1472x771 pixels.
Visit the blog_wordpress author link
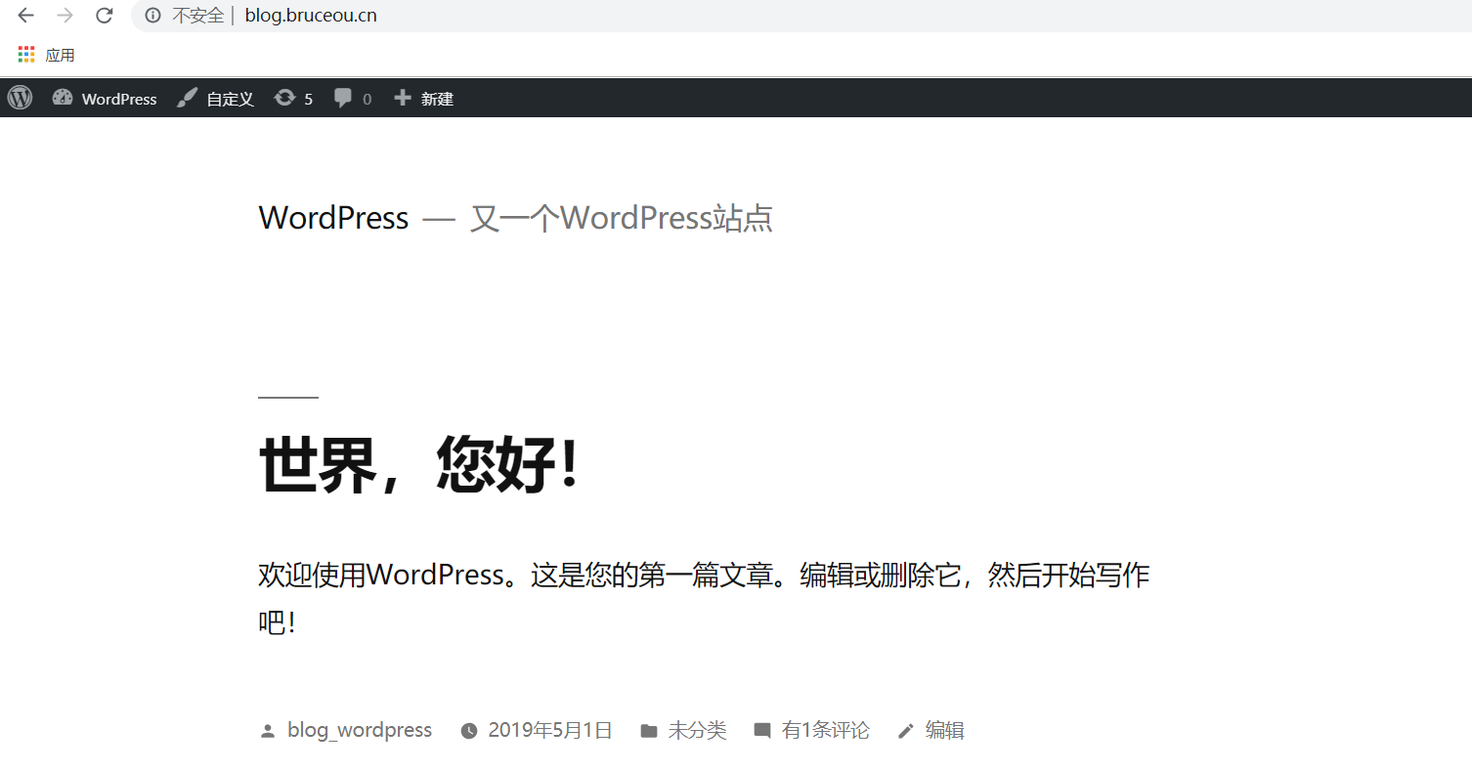tap(360, 730)
